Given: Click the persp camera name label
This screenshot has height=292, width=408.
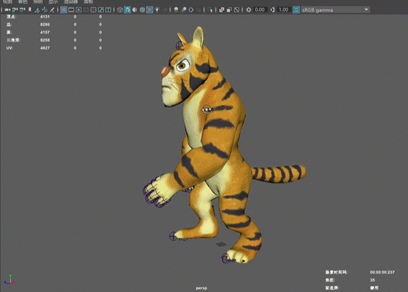Looking at the screenshot, I should (201, 288).
